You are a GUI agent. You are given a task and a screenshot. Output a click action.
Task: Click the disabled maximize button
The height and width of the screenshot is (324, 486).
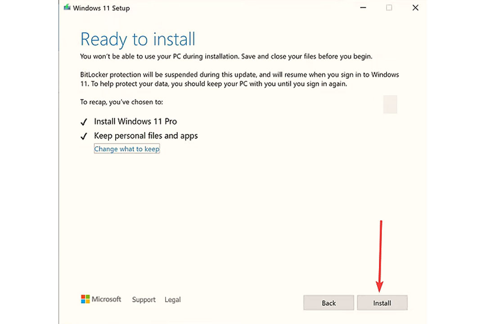(389, 8)
